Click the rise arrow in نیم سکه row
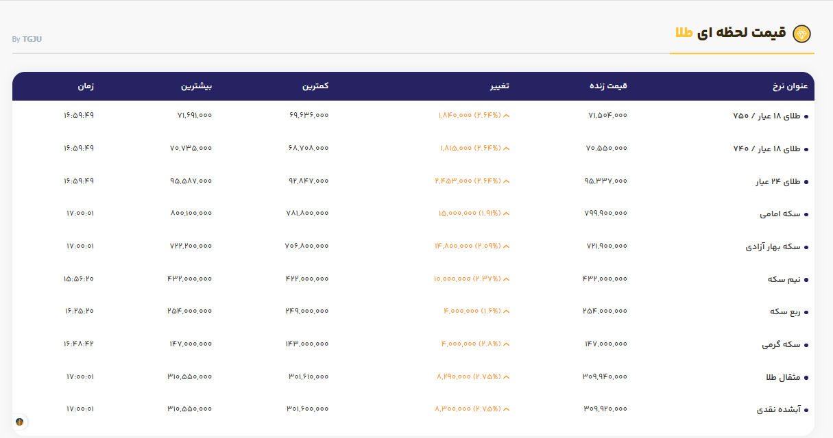 pos(507,279)
